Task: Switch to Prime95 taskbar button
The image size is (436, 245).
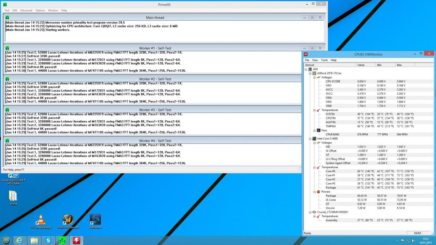Action: coord(62,240)
